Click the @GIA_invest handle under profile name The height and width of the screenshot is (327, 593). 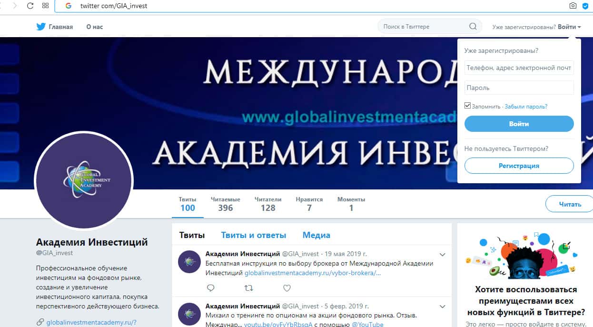pyautogui.click(x=54, y=253)
